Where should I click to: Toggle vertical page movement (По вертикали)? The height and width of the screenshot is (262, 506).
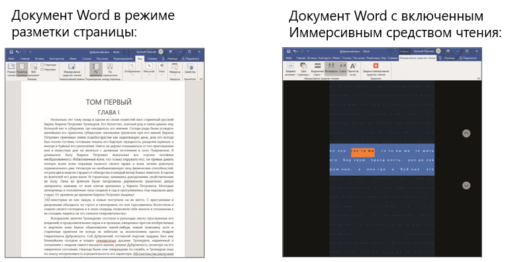pyautogui.click(x=96, y=70)
